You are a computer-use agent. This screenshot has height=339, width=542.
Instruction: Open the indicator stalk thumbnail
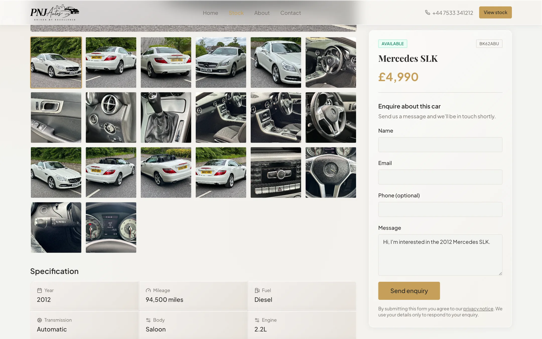tap(56, 228)
